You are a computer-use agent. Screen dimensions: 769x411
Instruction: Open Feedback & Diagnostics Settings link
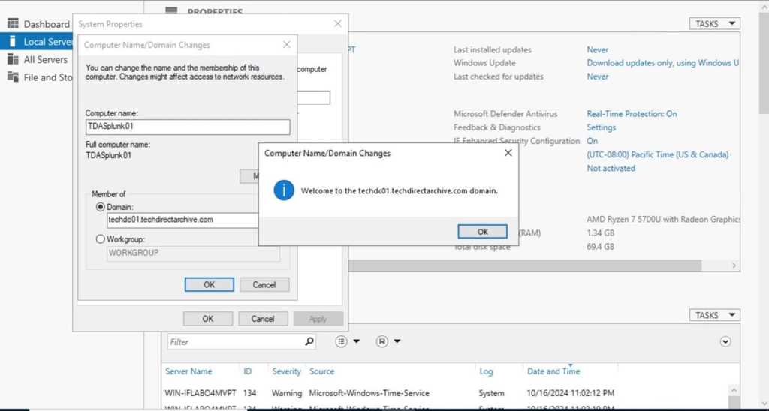pyautogui.click(x=602, y=127)
